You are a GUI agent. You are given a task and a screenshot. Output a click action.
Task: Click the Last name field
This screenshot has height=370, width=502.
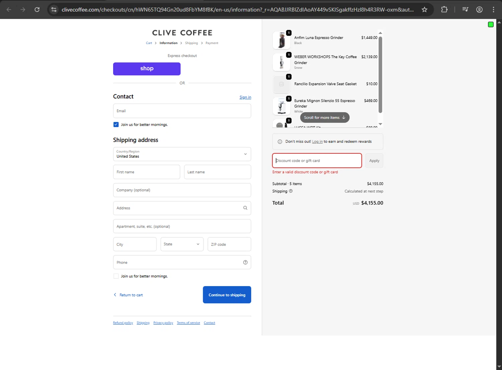point(218,172)
